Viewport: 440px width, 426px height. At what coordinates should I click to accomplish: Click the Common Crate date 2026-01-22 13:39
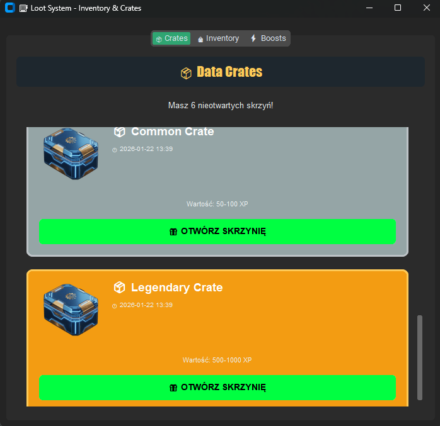tap(146, 149)
